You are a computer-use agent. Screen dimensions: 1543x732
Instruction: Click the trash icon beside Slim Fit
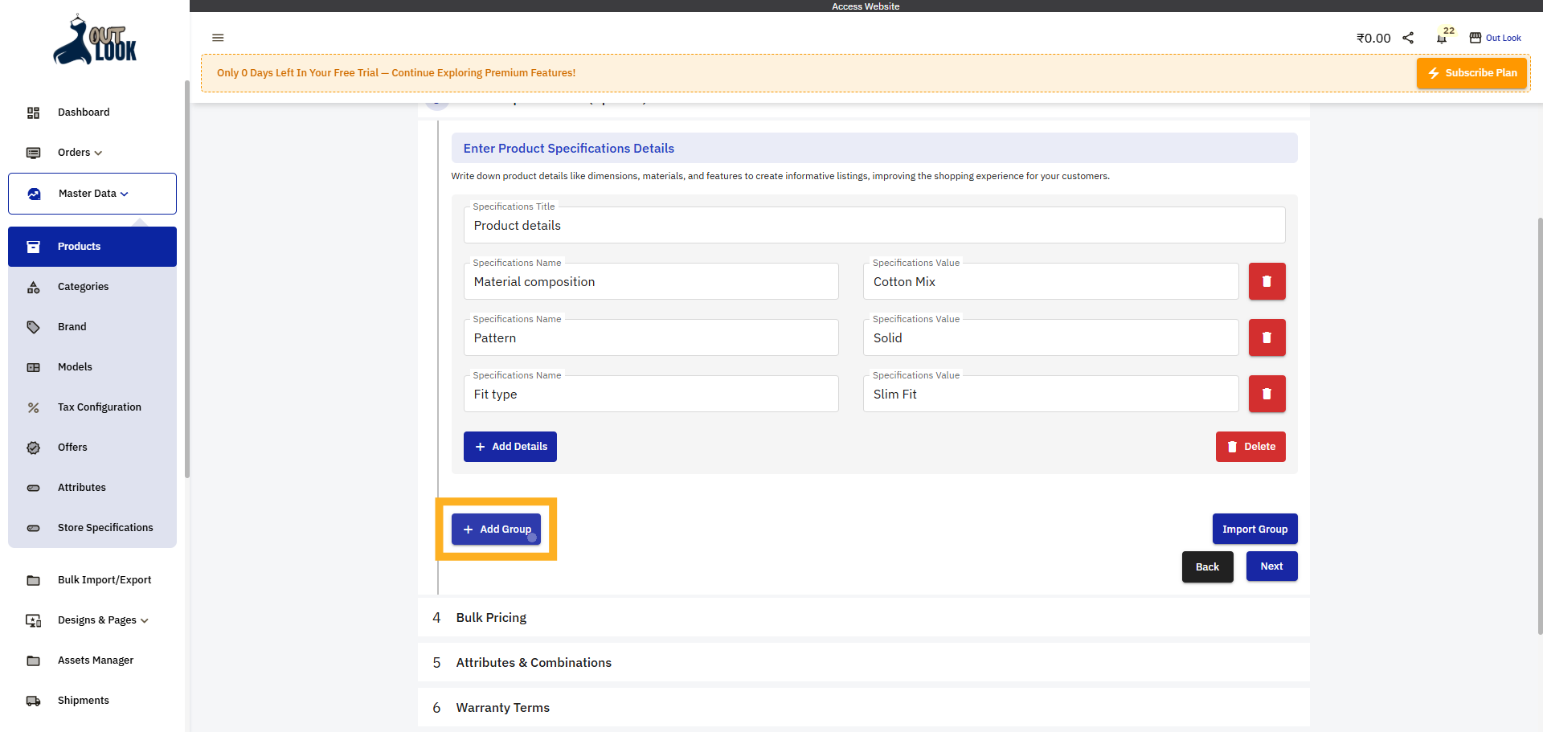(x=1267, y=394)
